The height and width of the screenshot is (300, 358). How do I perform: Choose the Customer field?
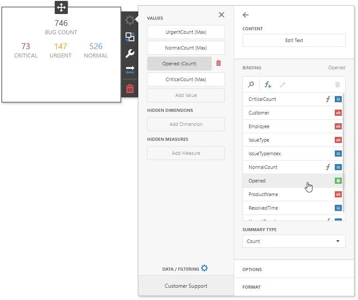coord(293,113)
